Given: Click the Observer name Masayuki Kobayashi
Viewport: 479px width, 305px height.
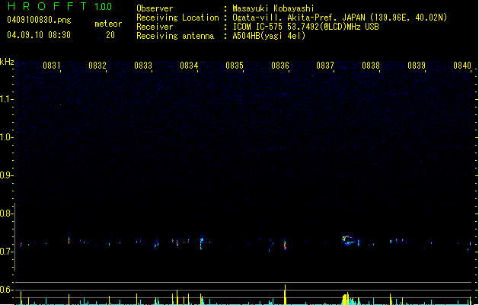Looking at the screenshot, I should (273, 8).
